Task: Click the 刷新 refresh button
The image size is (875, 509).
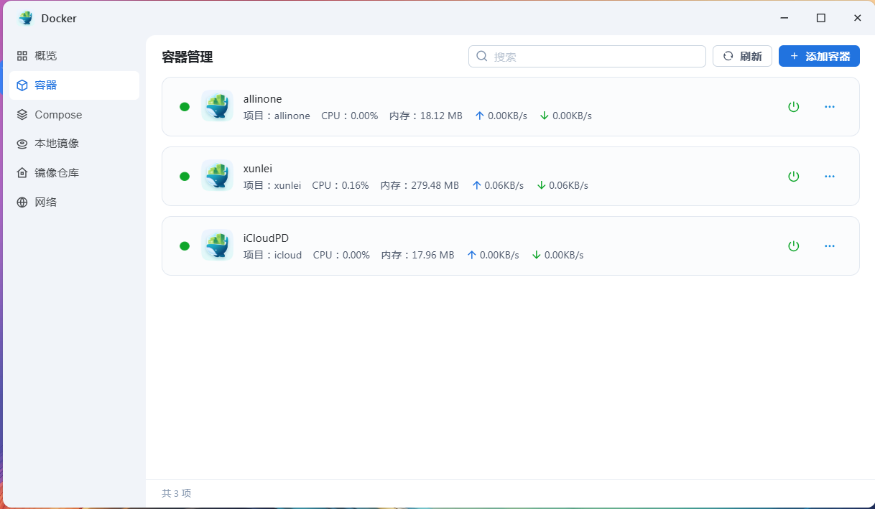Action: coord(742,56)
